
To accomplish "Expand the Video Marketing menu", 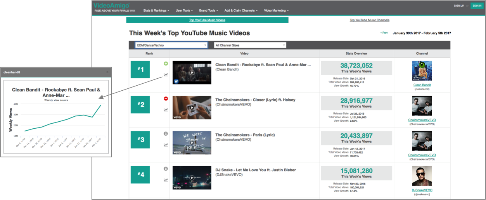I will pyautogui.click(x=276, y=10).
